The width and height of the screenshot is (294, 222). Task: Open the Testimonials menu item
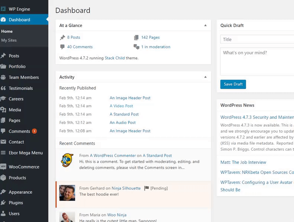click(x=21, y=88)
